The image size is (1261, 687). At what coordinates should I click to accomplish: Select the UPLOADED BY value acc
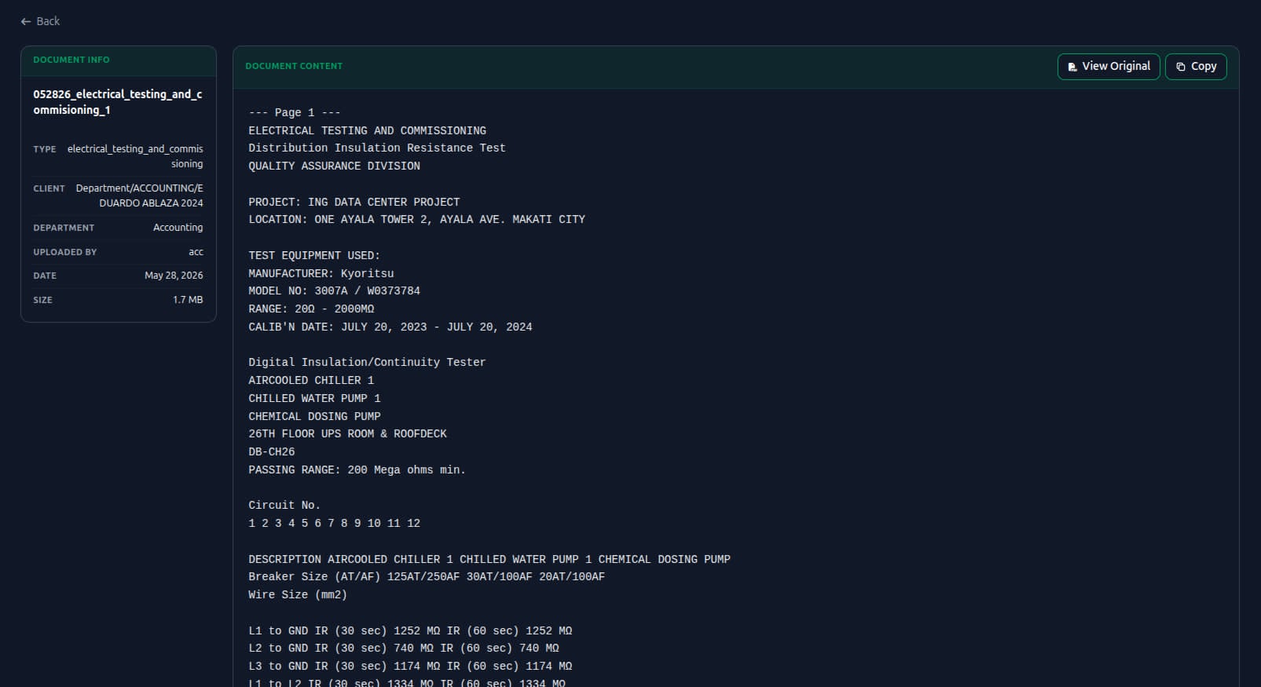tap(196, 252)
